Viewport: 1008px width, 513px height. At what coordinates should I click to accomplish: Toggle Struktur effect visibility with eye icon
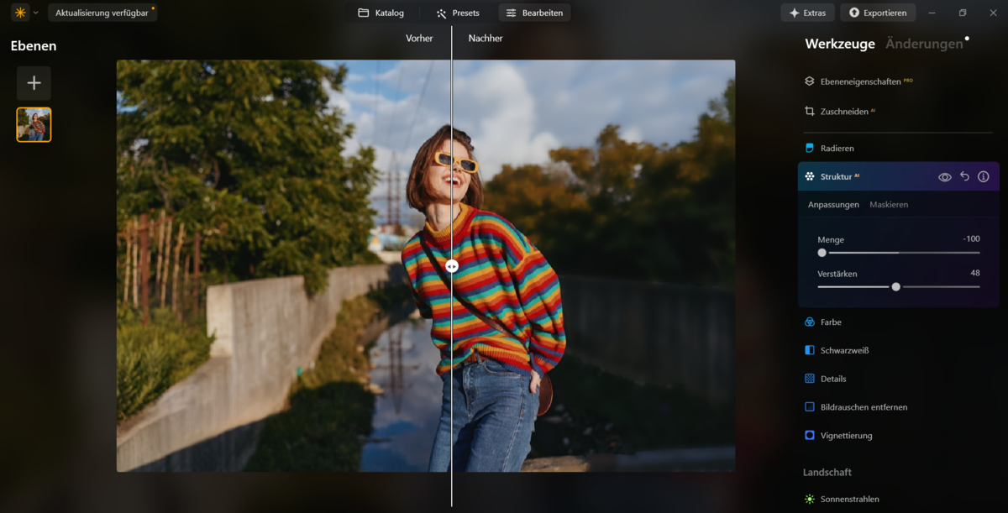[944, 176]
